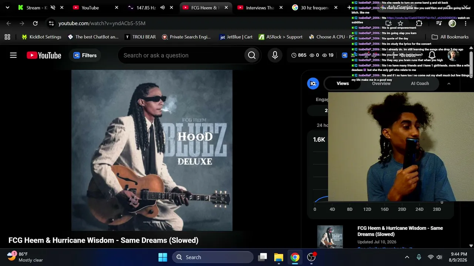Open the YouTube notifications bell

tap(432, 55)
